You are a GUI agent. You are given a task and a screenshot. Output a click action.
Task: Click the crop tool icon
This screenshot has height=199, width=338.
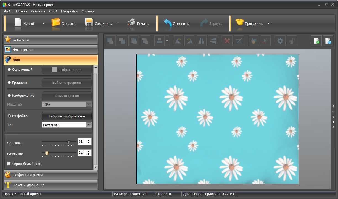pyautogui.click(x=239, y=41)
